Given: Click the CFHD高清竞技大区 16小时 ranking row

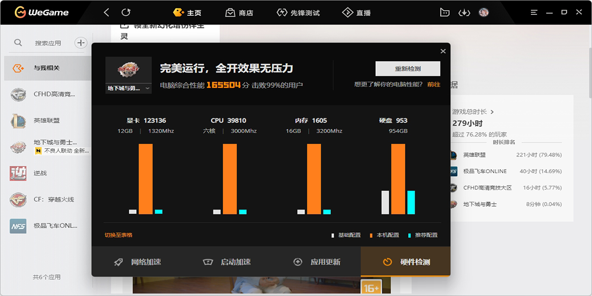Looking at the screenshot, I should pos(506,187).
